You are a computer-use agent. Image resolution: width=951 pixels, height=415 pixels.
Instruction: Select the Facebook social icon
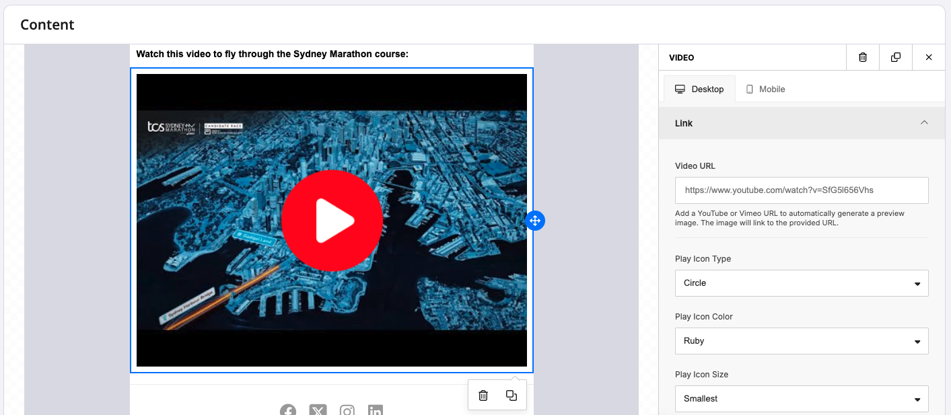pyautogui.click(x=288, y=410)
